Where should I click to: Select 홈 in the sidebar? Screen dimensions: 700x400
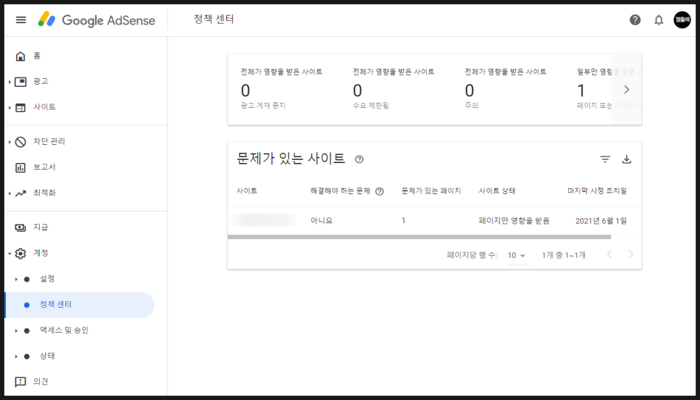coord(37,56)
